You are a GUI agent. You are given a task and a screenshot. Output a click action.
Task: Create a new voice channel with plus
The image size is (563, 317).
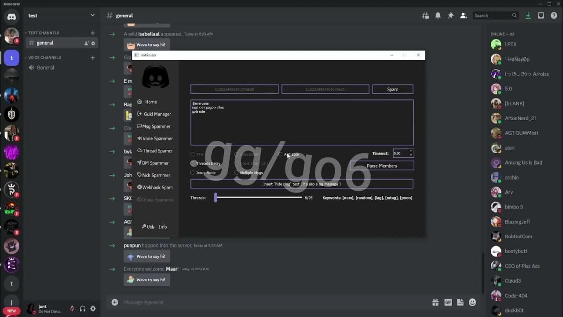pos(92,58)
